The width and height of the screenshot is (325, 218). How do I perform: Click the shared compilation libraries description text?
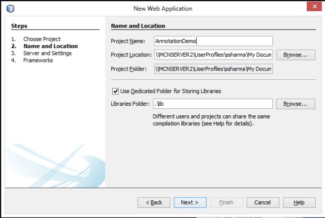211,120
